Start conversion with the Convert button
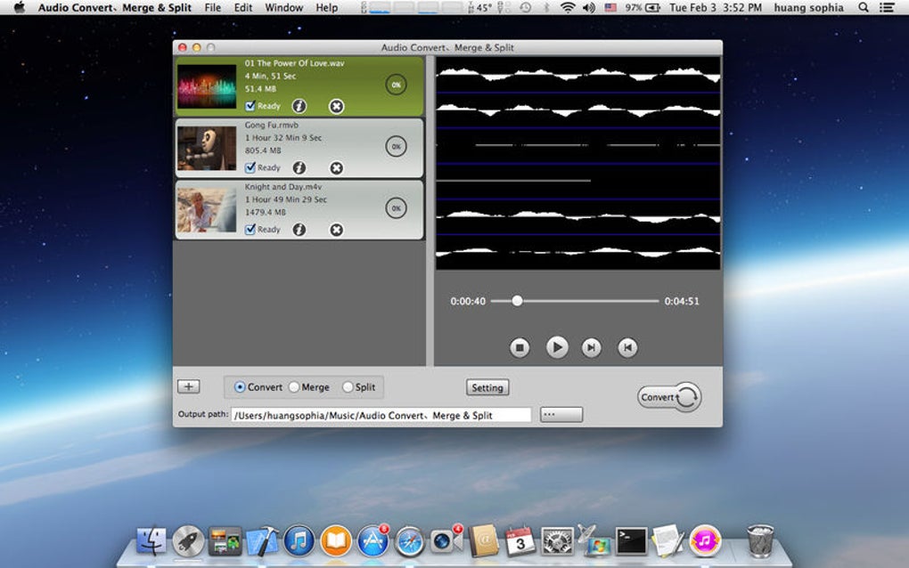The height and width of the screenshot is (568, 909). [669, 397]
